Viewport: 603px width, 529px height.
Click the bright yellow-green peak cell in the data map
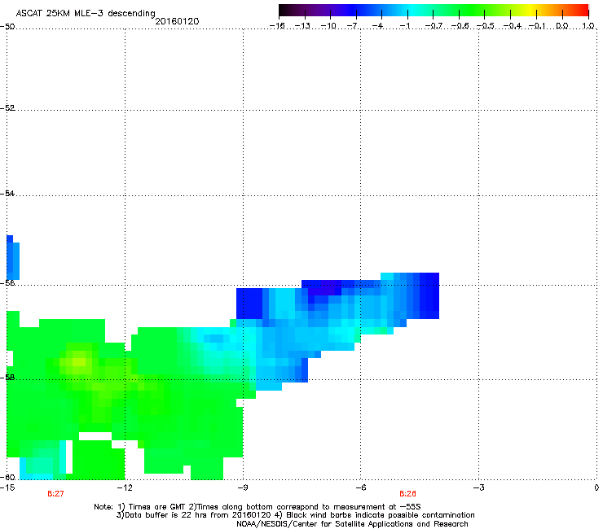click(x=79, y=361)
